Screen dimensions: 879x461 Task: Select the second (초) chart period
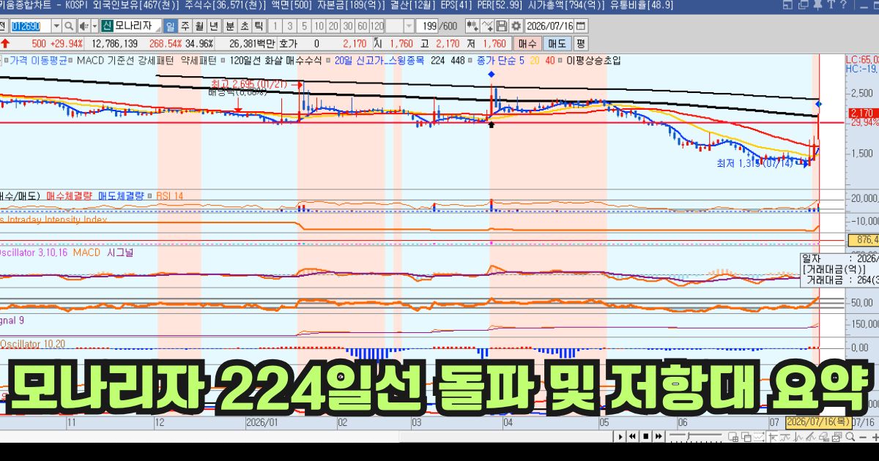click(x=245, y=26)
